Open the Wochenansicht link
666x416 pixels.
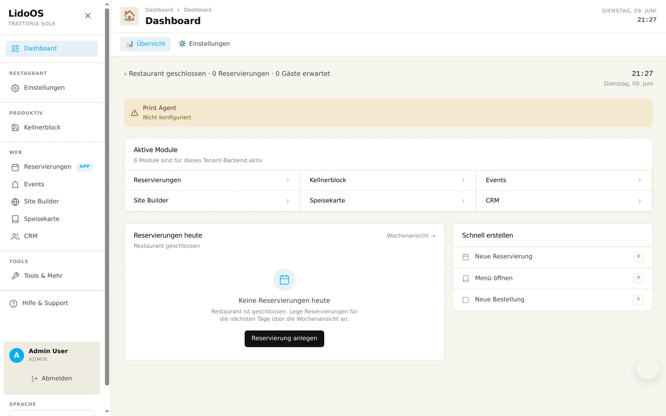[411, 236]
